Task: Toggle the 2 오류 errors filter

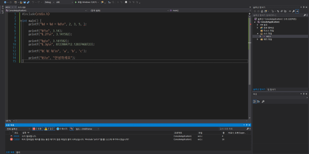Action: tap(37, 129)
